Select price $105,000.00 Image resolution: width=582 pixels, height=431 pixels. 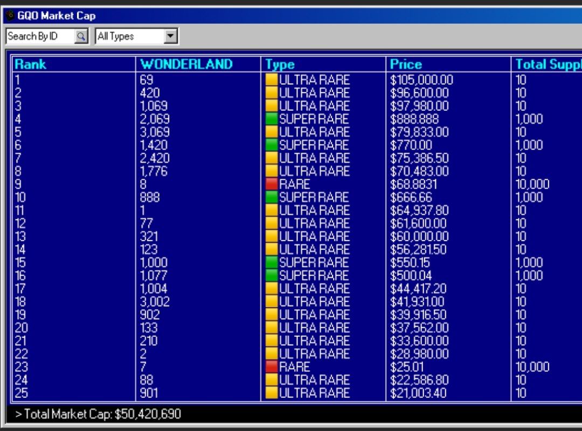point(421,80)
